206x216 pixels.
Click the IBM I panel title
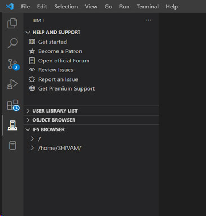38,20
